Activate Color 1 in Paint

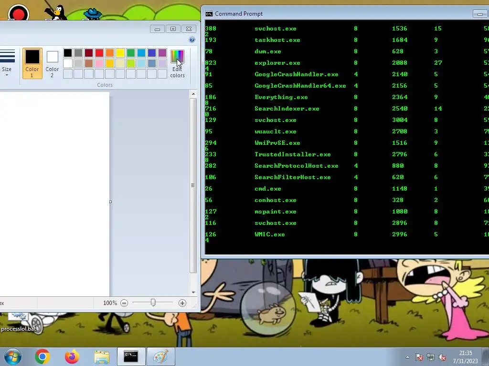pos(32,63)
